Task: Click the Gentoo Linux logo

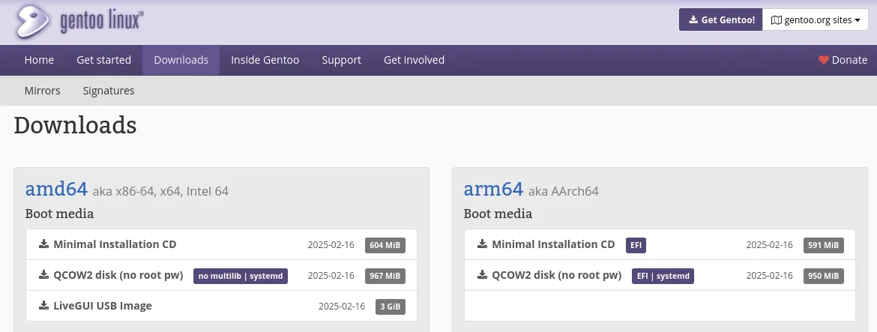Action: click(x=79, y=22)
